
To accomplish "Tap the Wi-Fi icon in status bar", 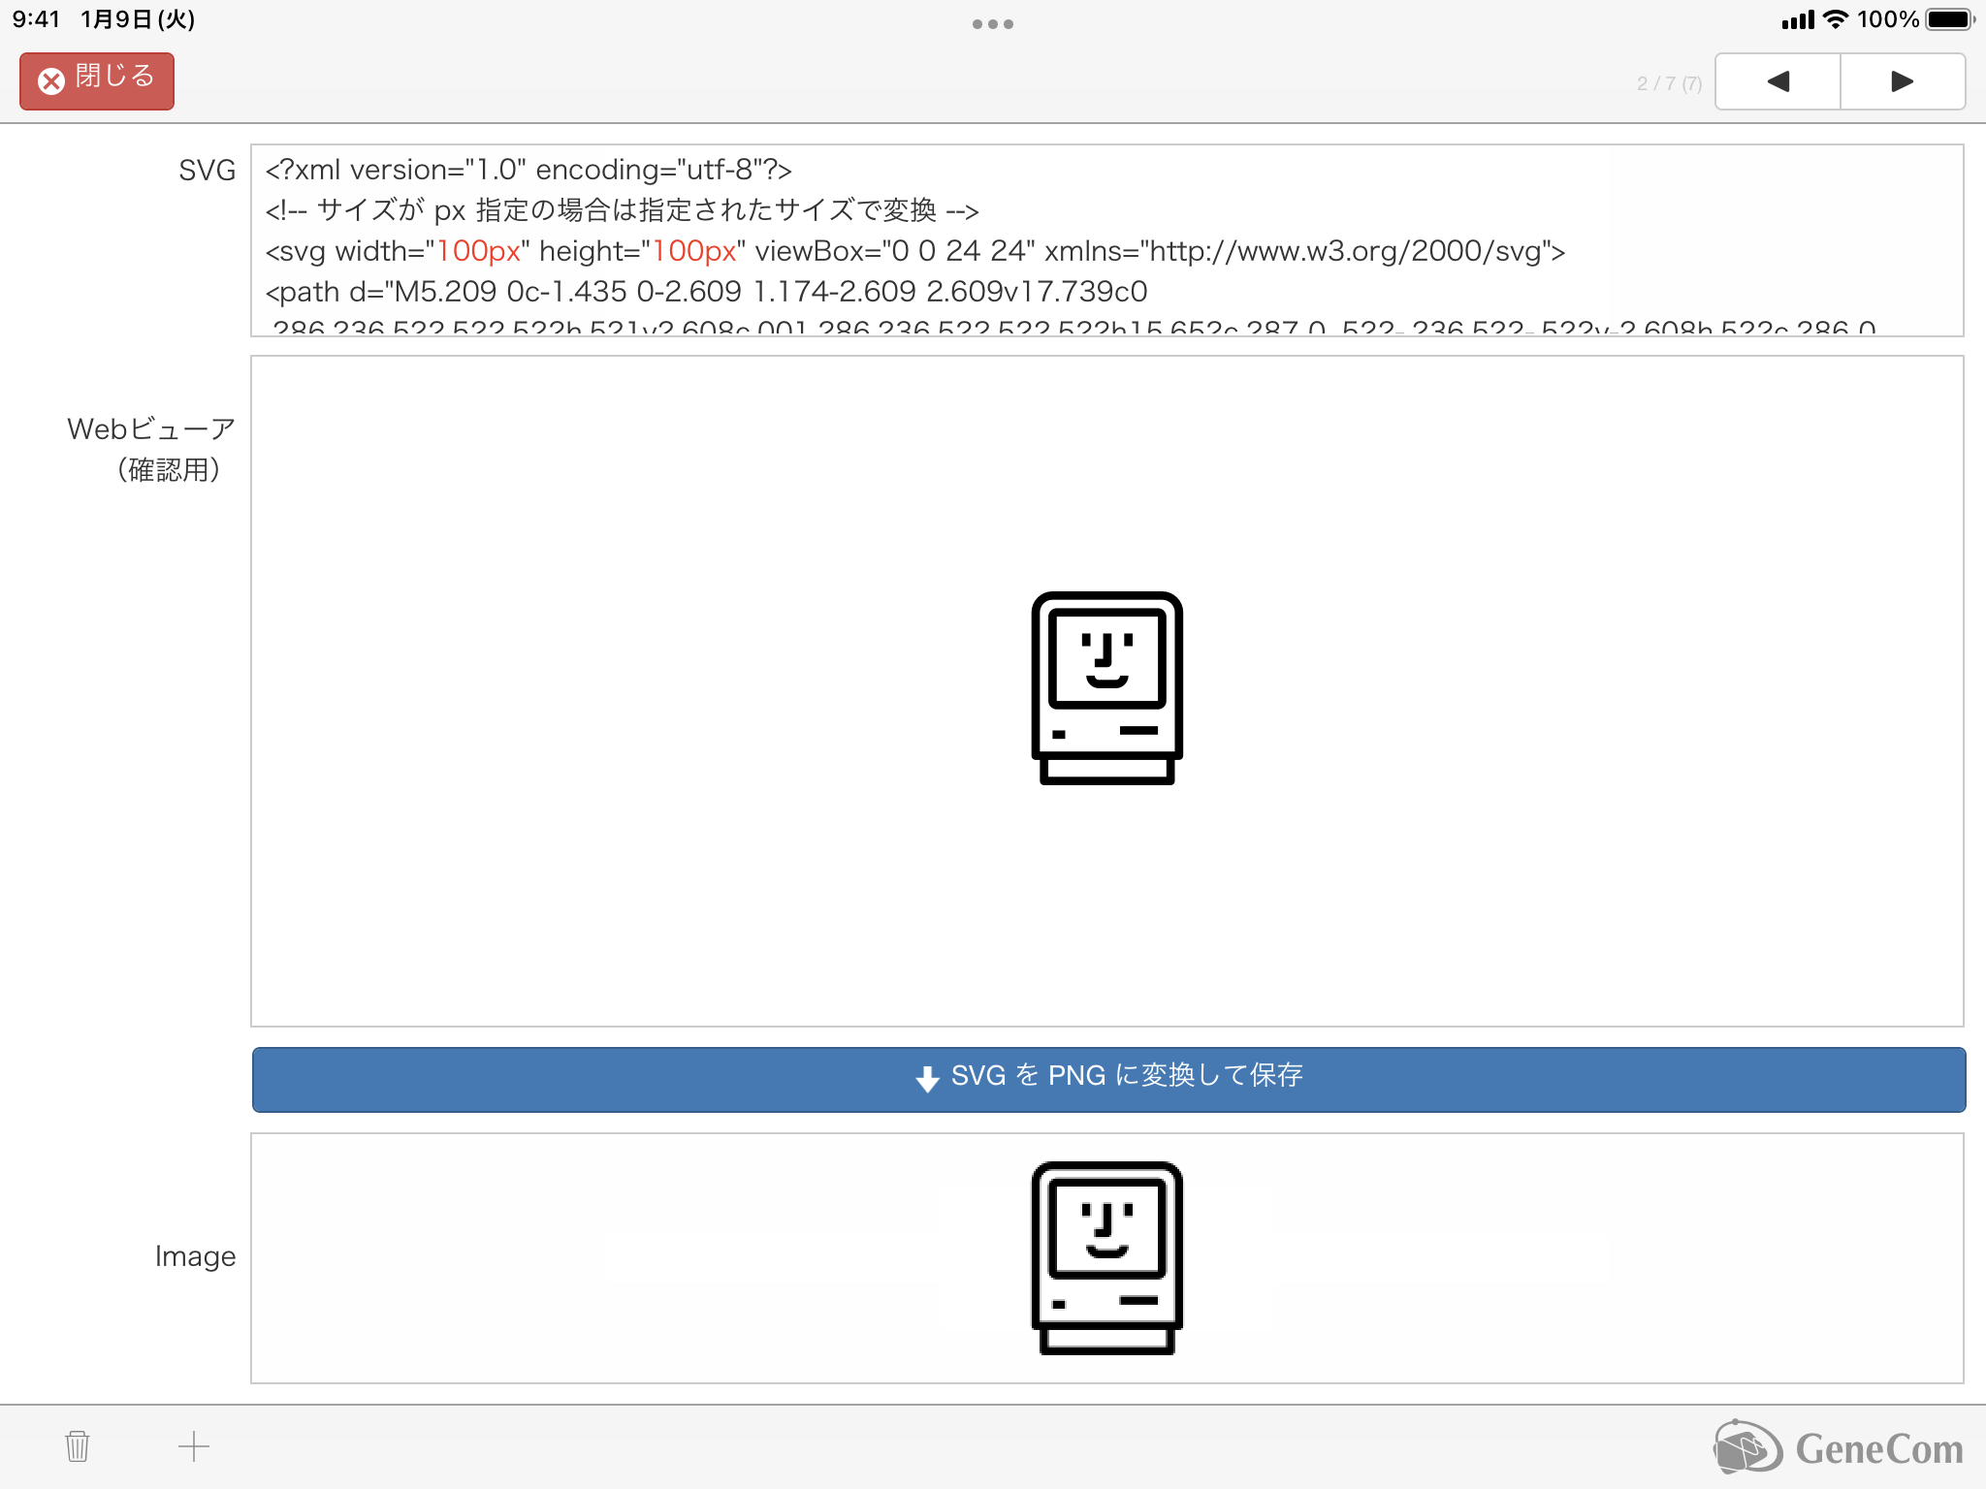I will 1836,19.
